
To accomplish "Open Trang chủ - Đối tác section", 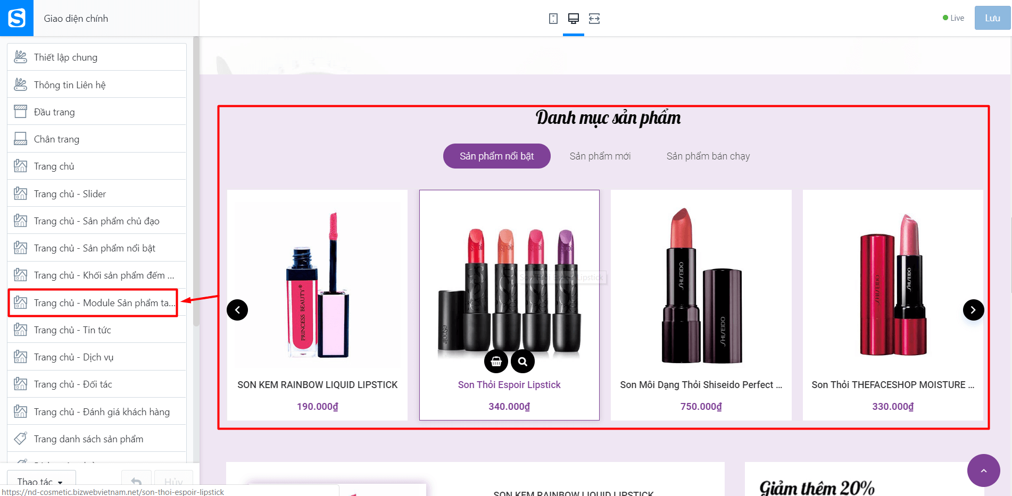I will (97, 384).
